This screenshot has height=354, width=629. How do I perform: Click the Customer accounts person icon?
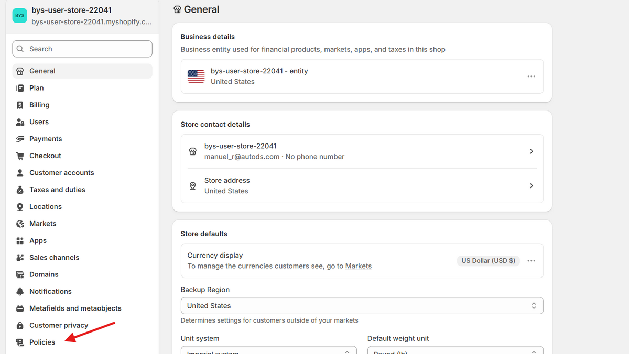20,173
